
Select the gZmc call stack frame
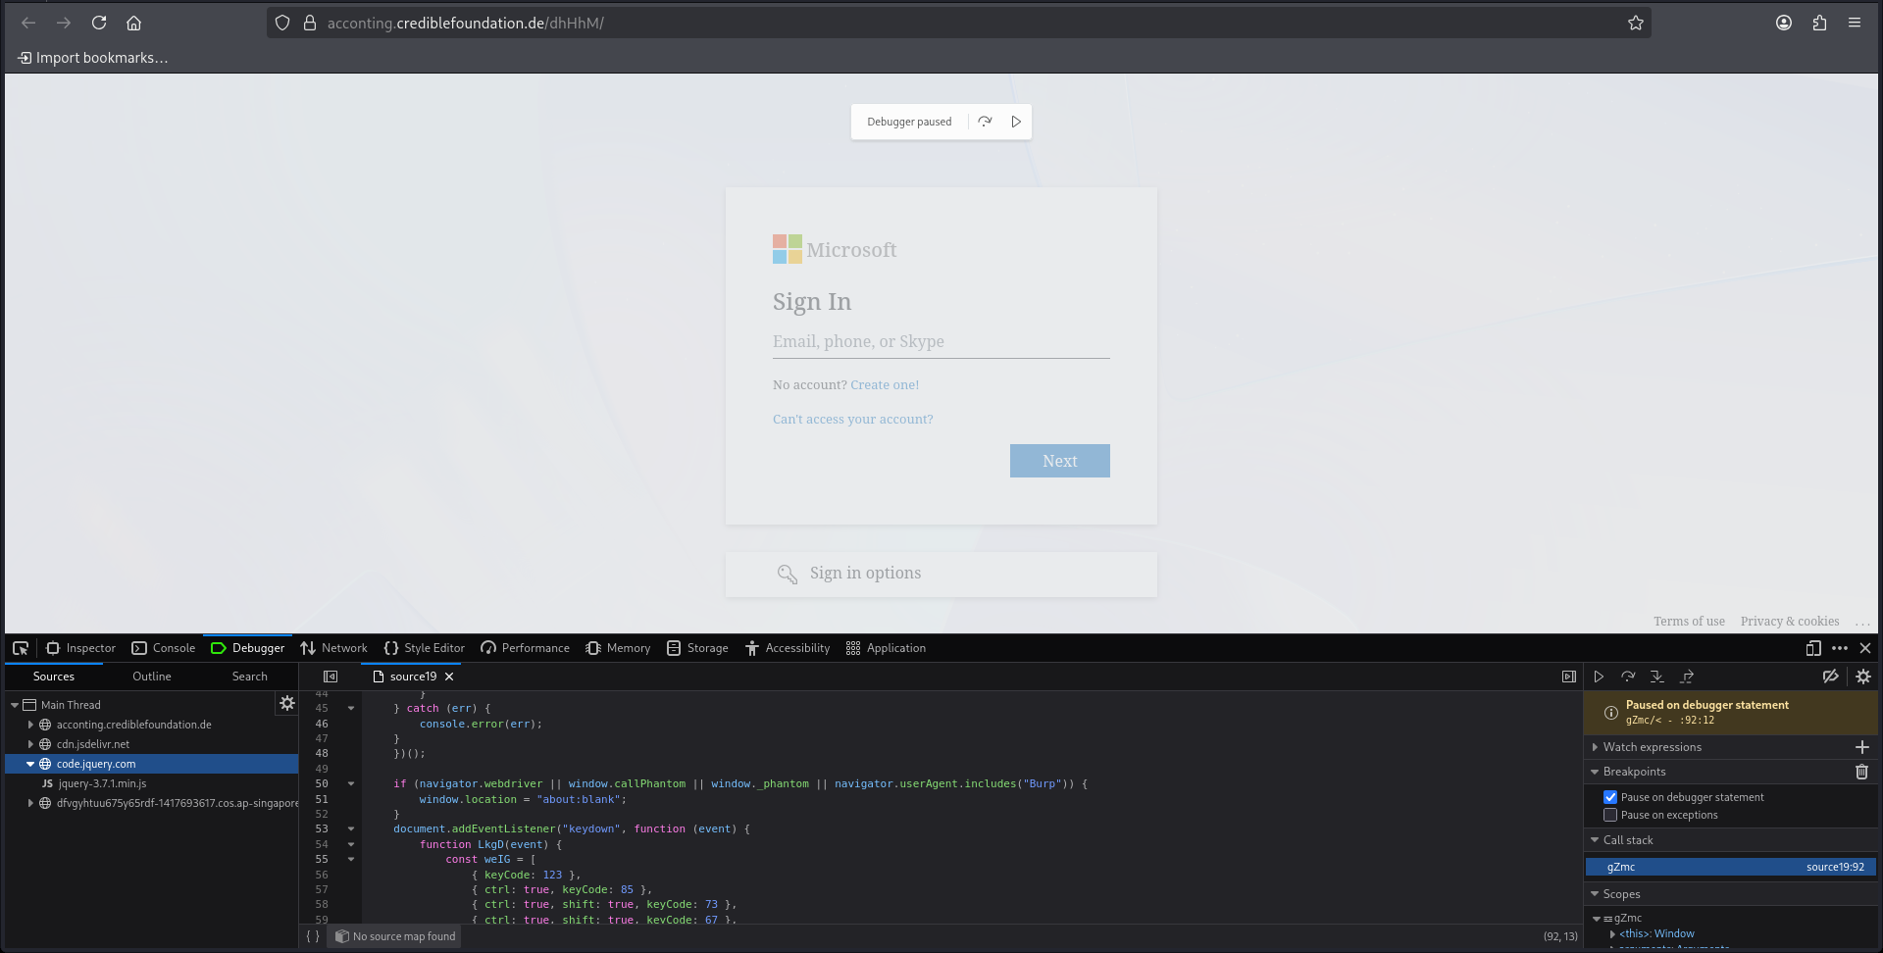click(1731, 867)
